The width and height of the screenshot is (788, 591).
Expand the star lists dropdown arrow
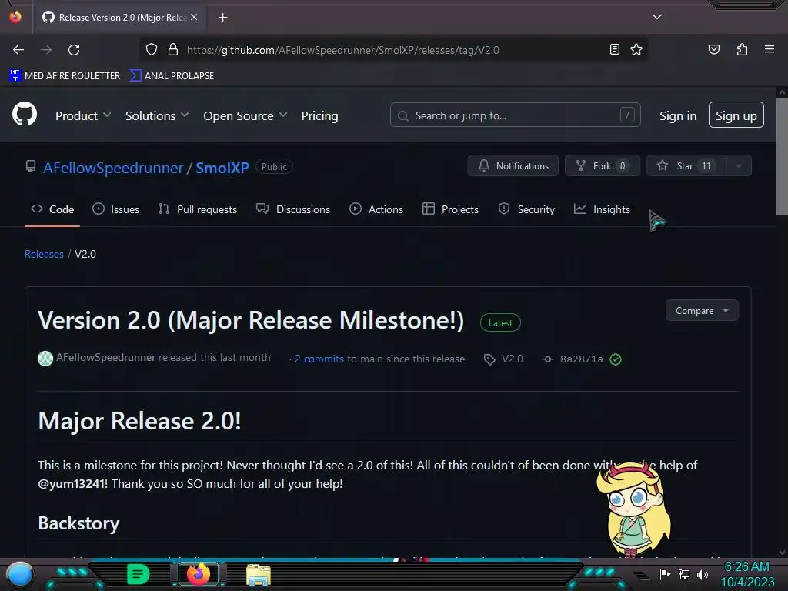[739, 166]
